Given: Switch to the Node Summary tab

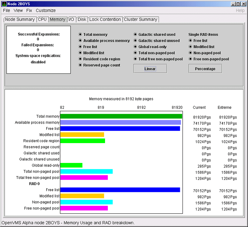Looking at the screenshot, I should coord(20,19).
